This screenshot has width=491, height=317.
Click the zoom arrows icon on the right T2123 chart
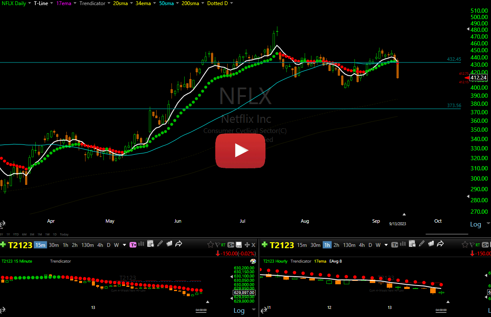[264, 310]
